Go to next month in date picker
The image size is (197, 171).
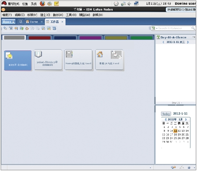click(x=186, y=120)
